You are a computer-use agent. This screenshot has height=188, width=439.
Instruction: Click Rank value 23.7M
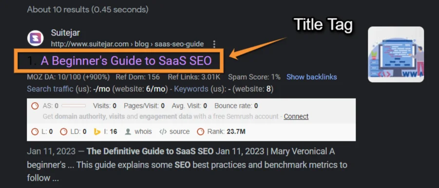(x=236, y=131)
